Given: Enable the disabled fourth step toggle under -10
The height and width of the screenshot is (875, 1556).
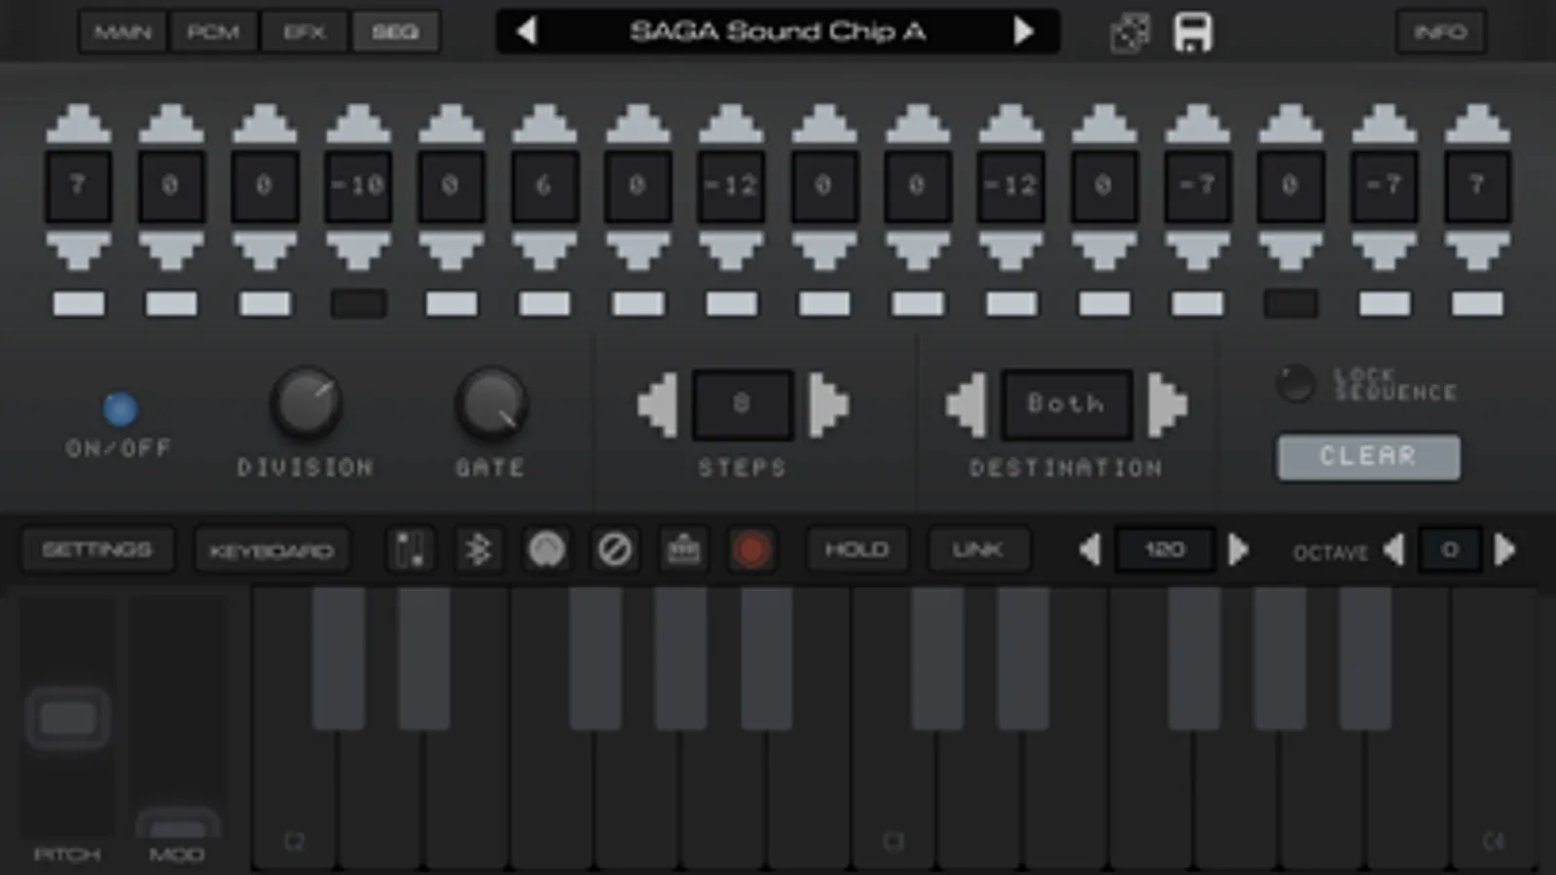Looking at the screenshot, I should [358, 304].
